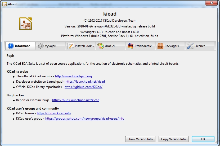Click the copyright 1992-2017 text line
The image size is (220, 146).
[x=110, y=21]
